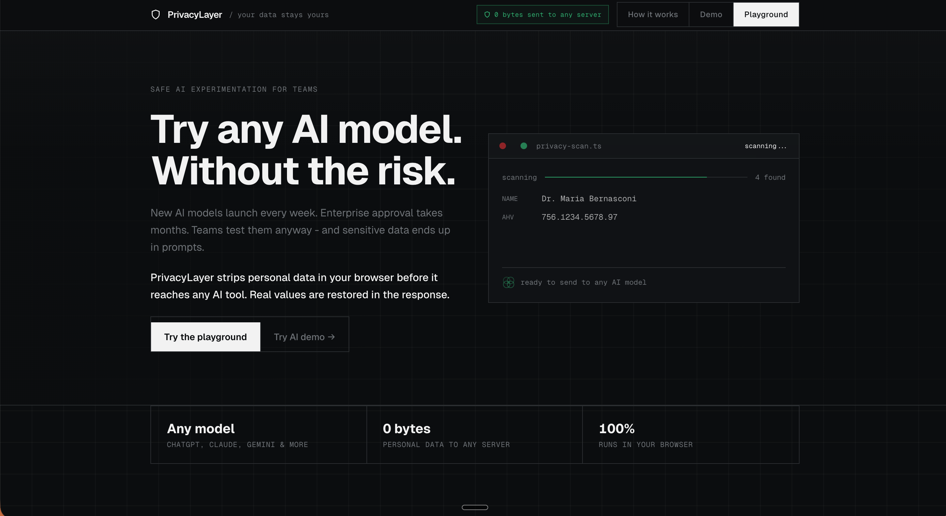Select the Playground tab in the navigation
The width and height of the screenshot is (946, 516).
(x=766, y=15)
